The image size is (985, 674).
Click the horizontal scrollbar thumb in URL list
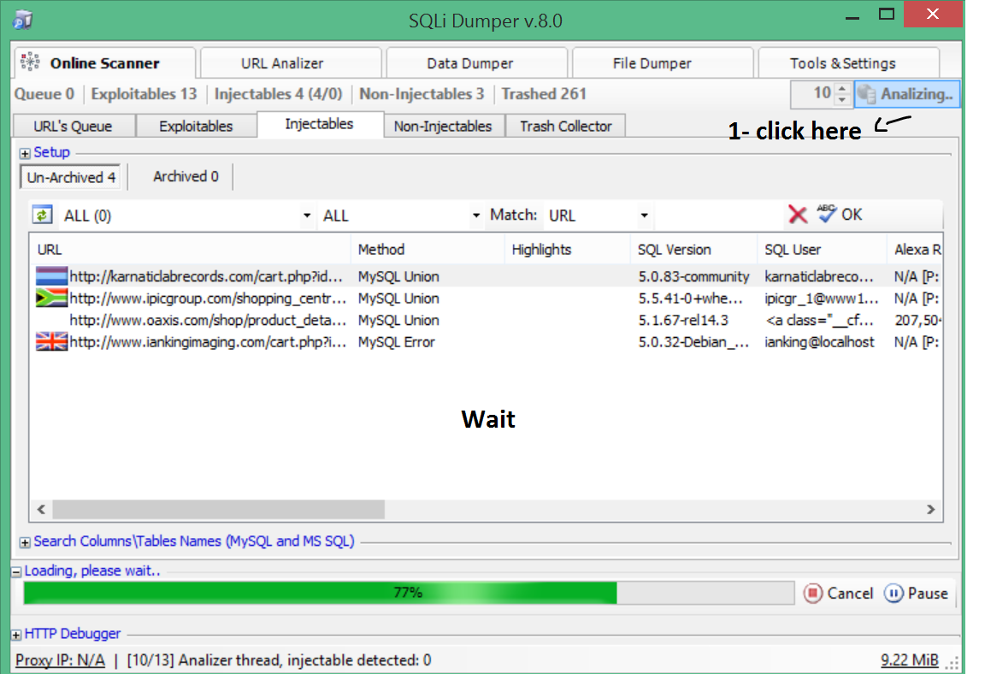(x=219, y=510)
